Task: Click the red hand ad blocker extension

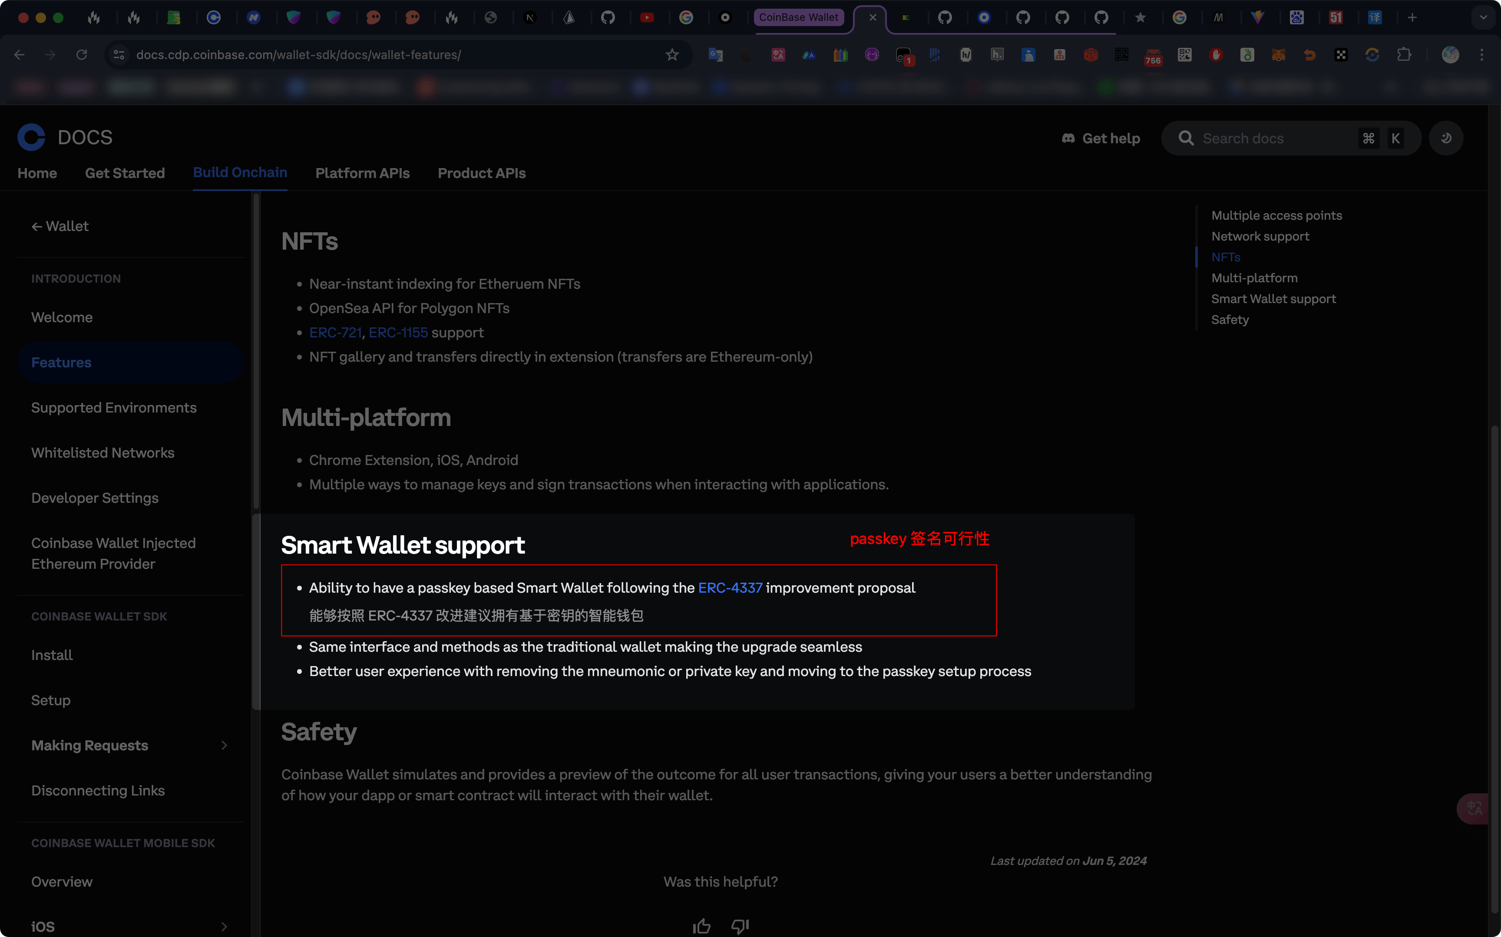Action: tap(1215, 55)
